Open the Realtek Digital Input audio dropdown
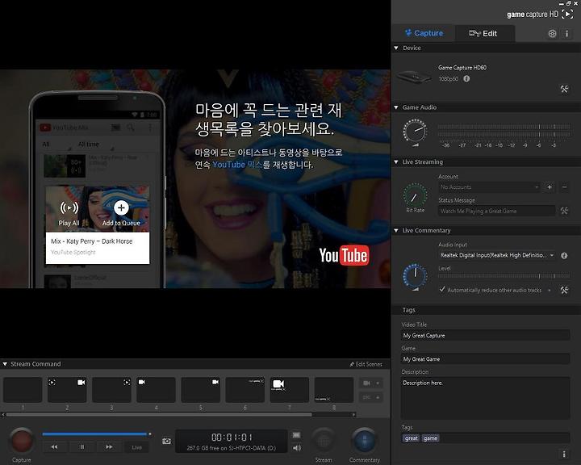581x465 pixels. tap(496, 255)
